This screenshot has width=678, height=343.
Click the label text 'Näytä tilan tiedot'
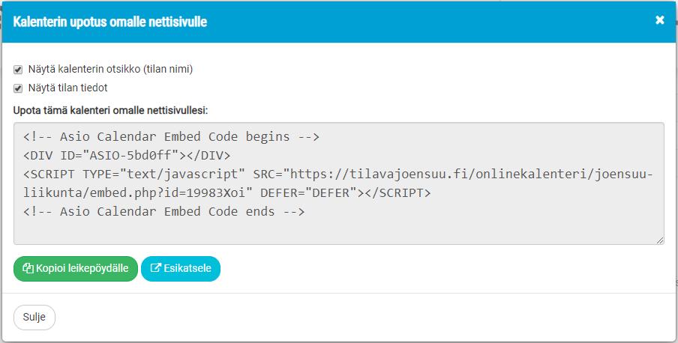click(x=68, y=88)
